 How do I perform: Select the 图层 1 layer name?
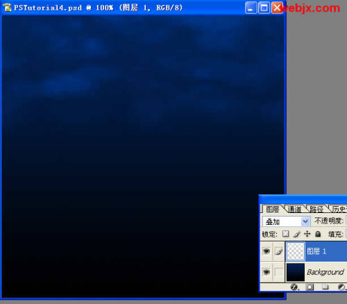(x=316, y=251)
